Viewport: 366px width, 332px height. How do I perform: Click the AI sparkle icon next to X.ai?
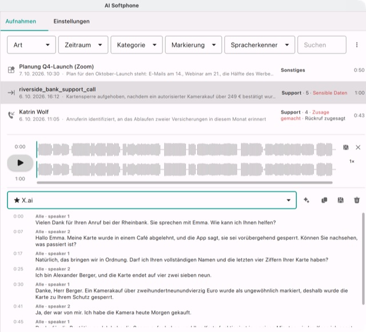click(307, 200)
